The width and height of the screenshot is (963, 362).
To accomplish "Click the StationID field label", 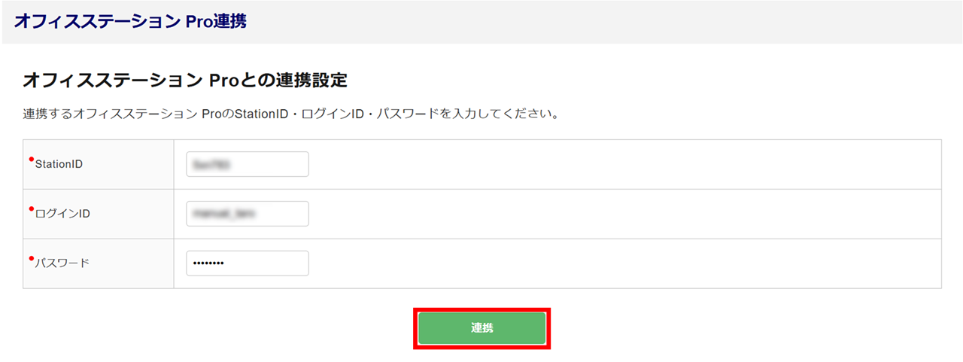I will (x=59, y=164).
